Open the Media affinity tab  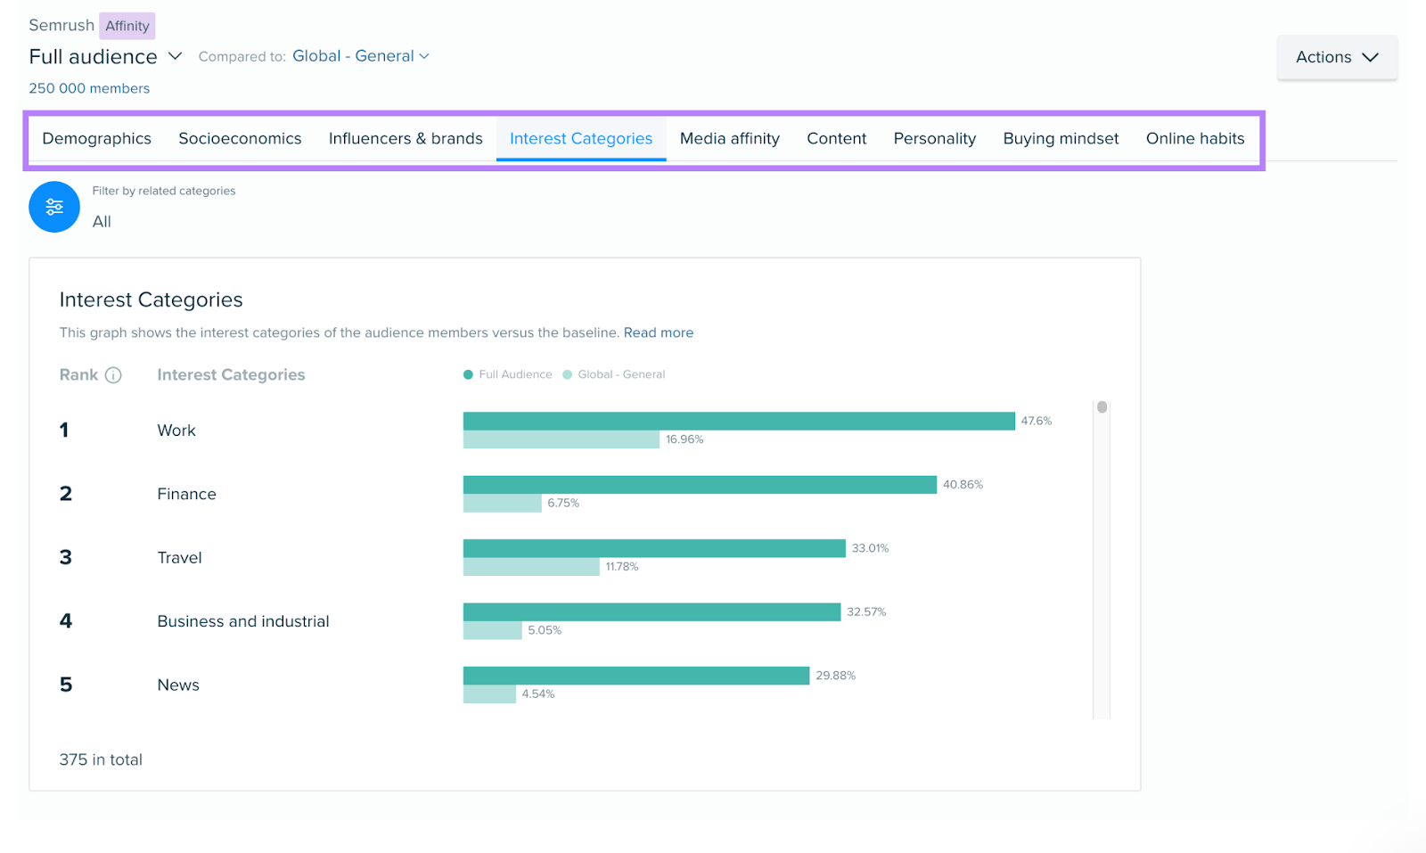point(729,138)
